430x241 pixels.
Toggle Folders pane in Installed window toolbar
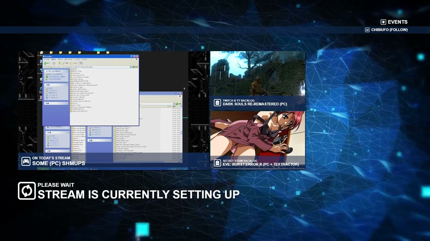[x=74, y=63]
